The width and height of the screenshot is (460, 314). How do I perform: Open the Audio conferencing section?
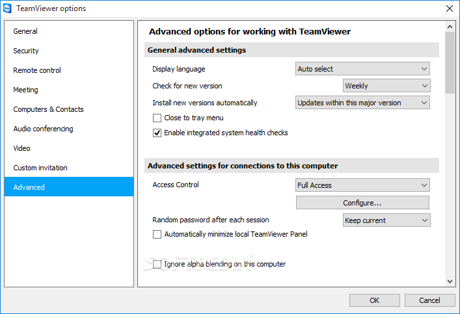[69, 129]
